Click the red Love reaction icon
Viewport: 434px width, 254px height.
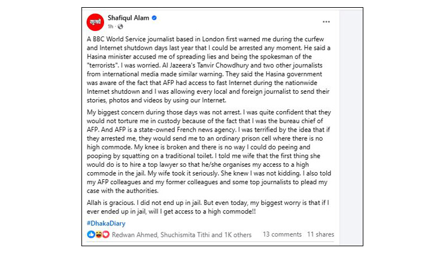point(106,235)
